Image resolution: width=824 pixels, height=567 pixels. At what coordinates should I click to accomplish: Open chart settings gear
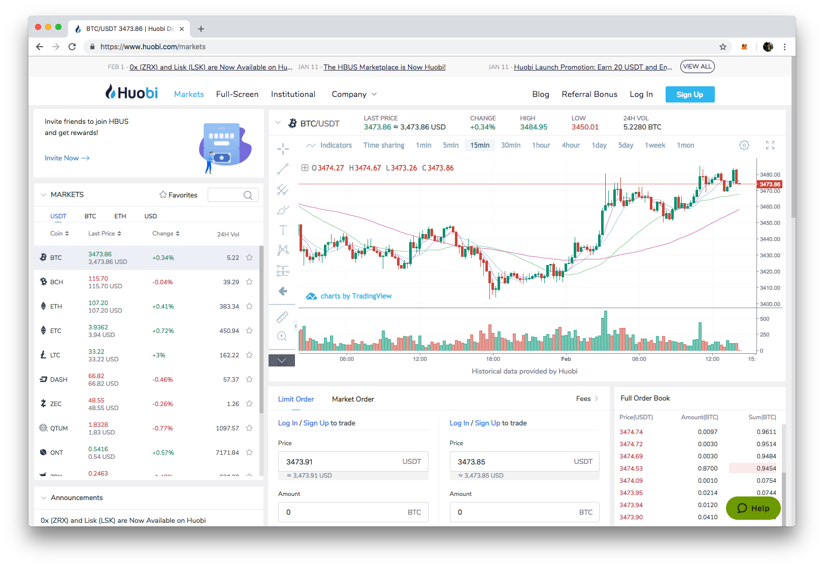744,145
